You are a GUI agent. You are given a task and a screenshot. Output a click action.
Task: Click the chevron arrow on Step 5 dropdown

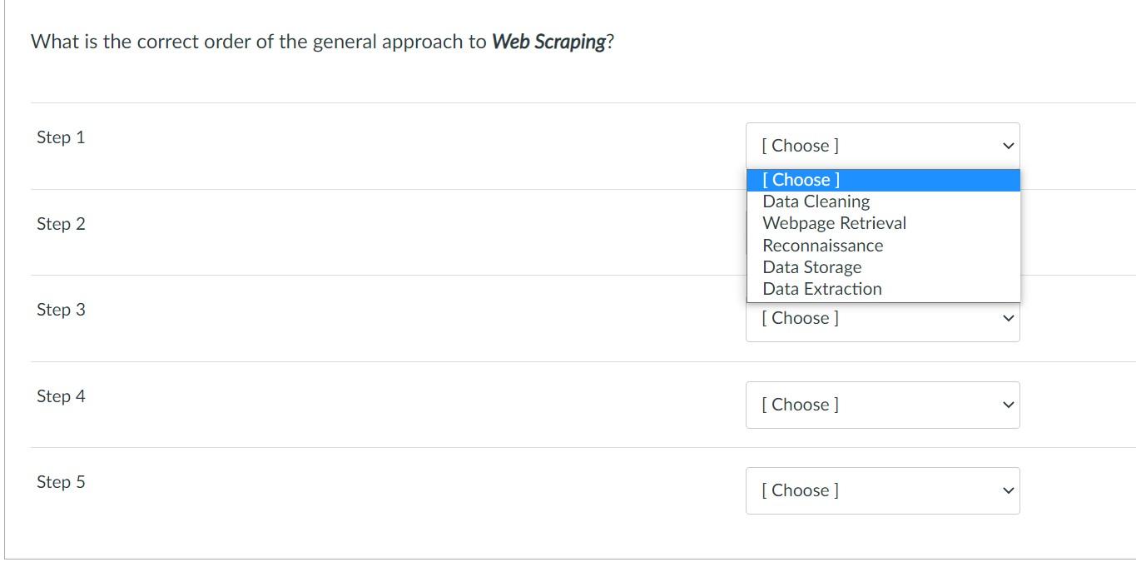pyautogui.click(x=1009, y=490)
